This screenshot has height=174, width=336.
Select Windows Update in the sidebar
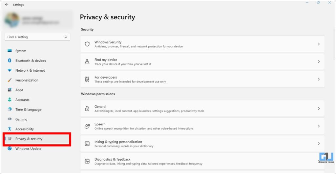28,148
